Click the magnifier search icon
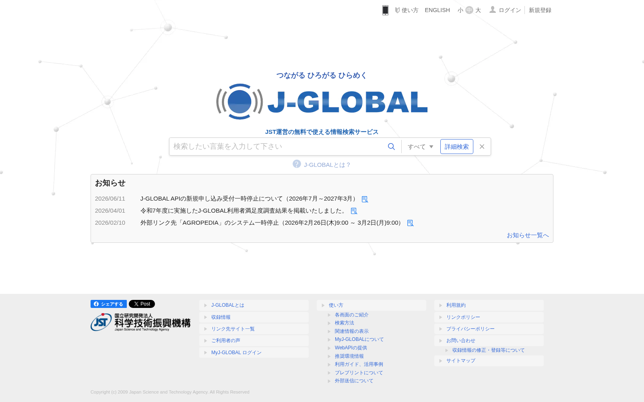 tap(391, 147)
